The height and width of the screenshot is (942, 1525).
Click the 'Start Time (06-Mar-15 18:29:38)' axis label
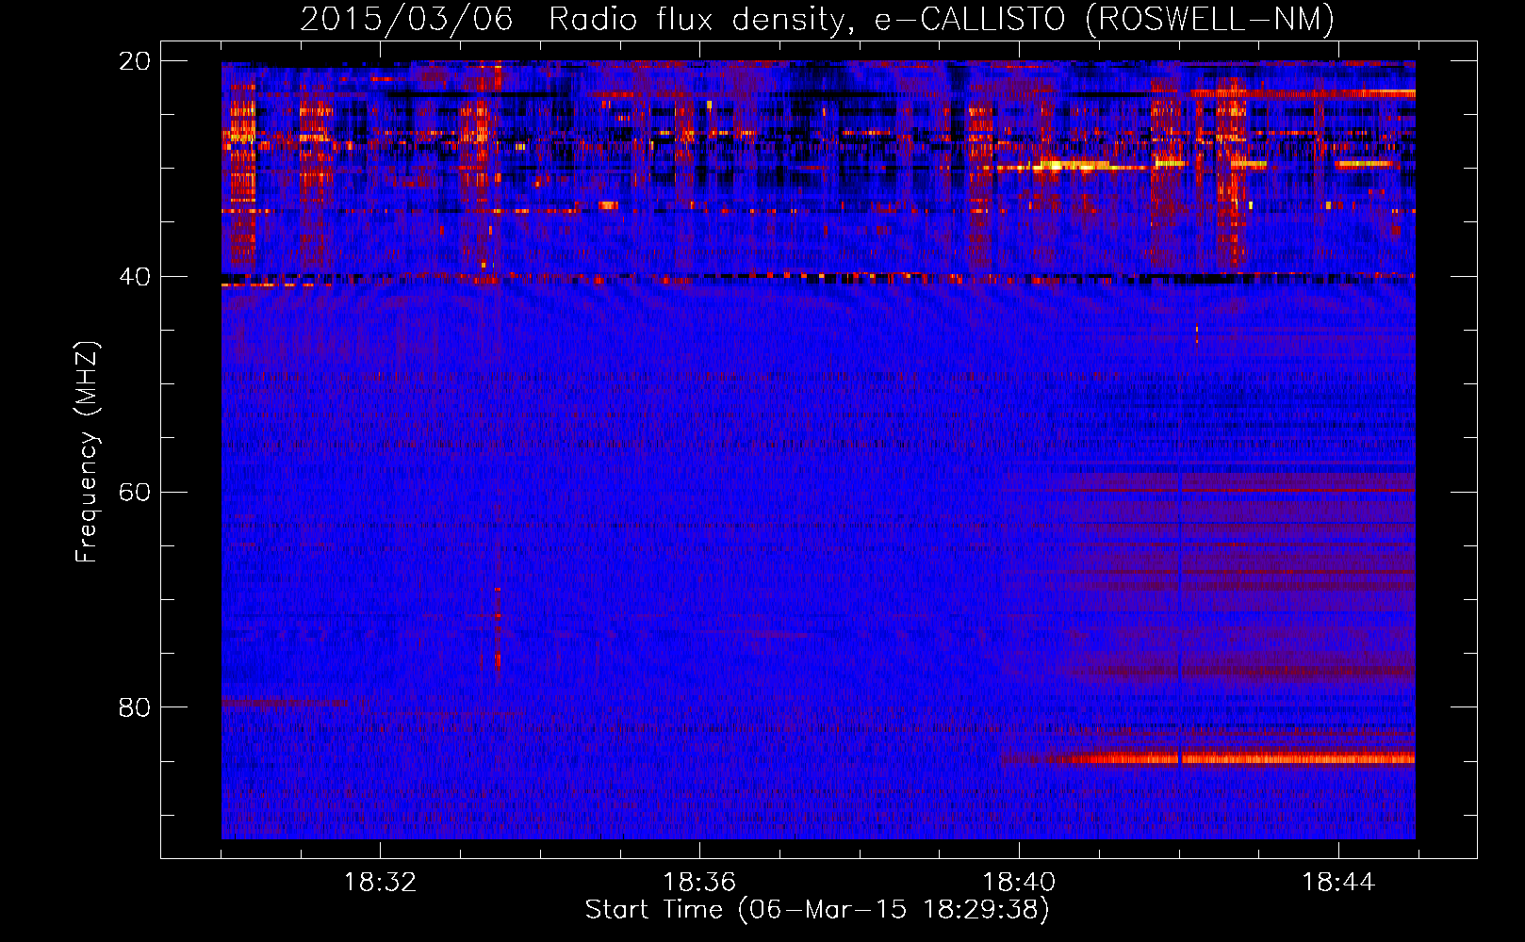[817, 910]
